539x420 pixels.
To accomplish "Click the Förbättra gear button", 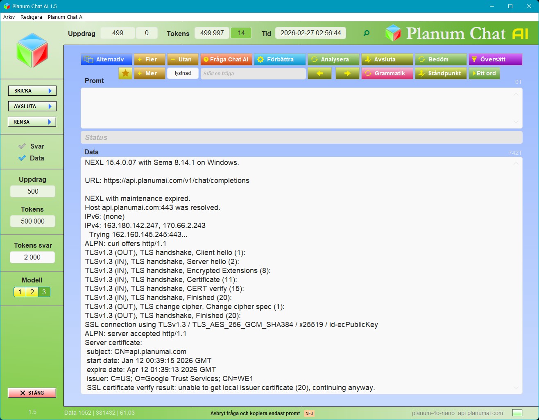I will pos(280,59).
